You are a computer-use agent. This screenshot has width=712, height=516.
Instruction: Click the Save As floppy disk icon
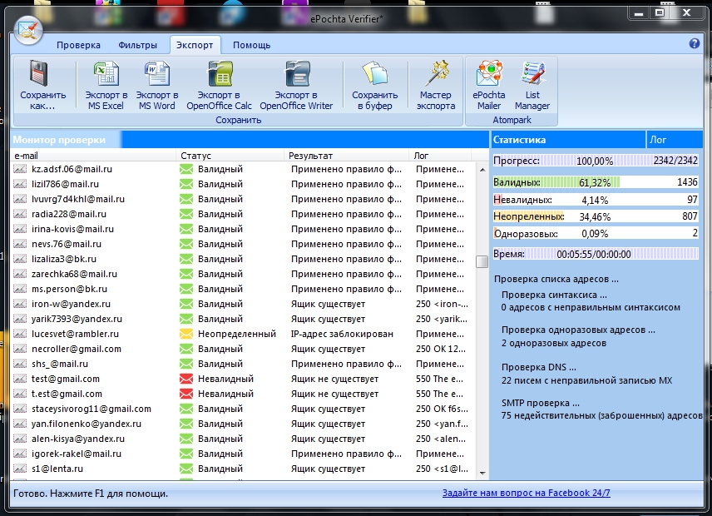pyautogui.click(x=39, y=74)
